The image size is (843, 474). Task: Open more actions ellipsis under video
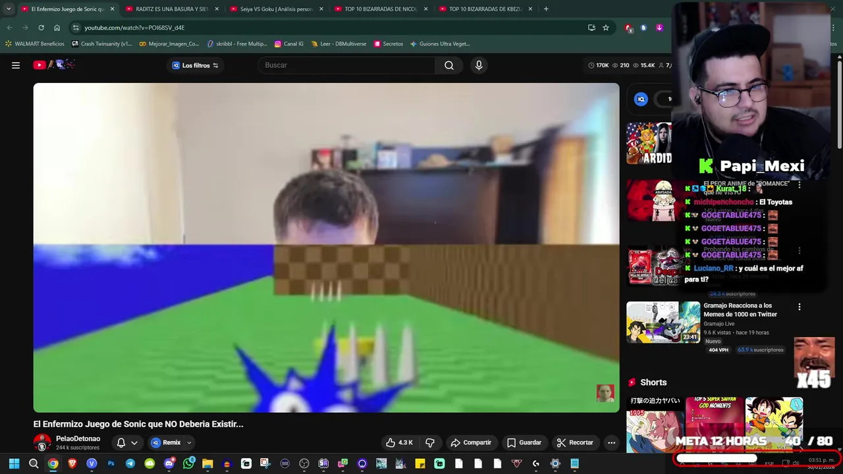pyautogui.click(x=611, y=442)
